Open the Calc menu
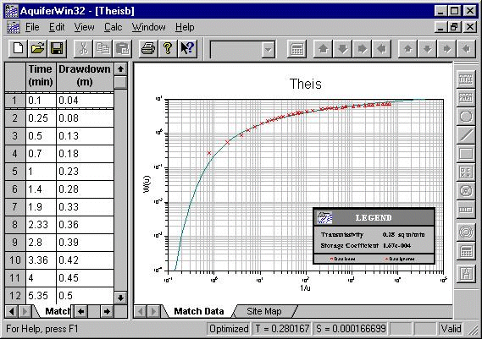This screenshot has width=482, height=339. [x=114, y=27]
